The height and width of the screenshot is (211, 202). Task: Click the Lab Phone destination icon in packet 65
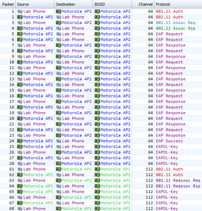pyautogui.click(x=59, y=192)
